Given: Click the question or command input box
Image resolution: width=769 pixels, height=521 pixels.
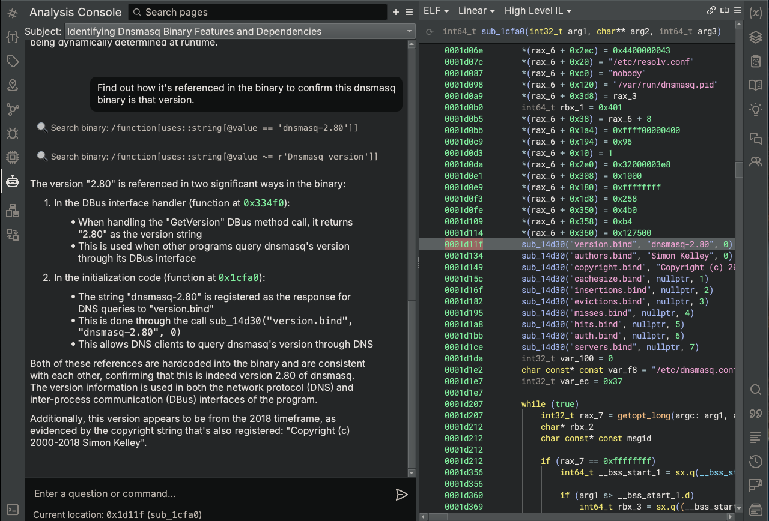Looking at the screenshot, I should click(x=210, y=493).
